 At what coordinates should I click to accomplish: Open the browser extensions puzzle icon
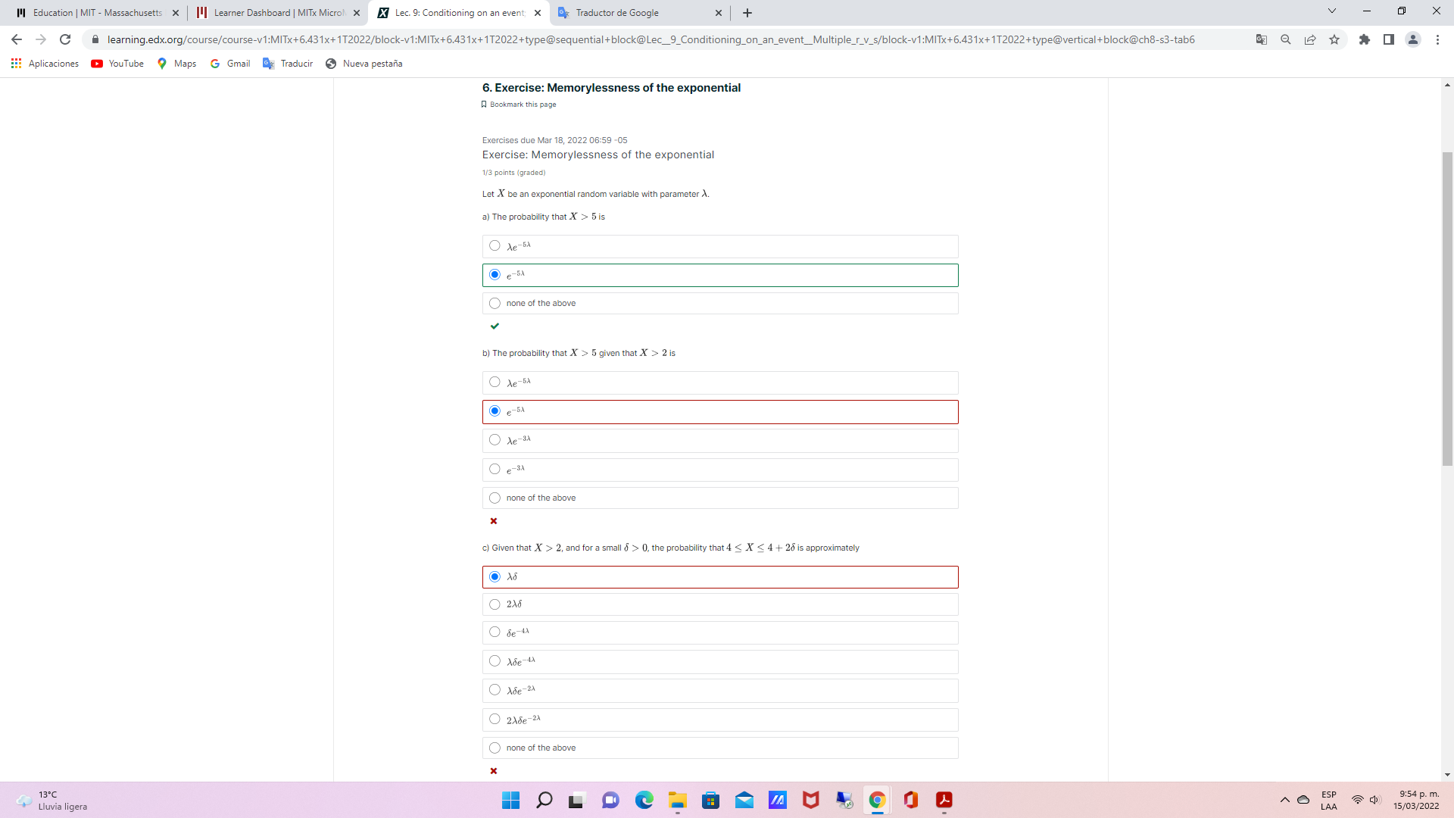(x=1366, y=39)
